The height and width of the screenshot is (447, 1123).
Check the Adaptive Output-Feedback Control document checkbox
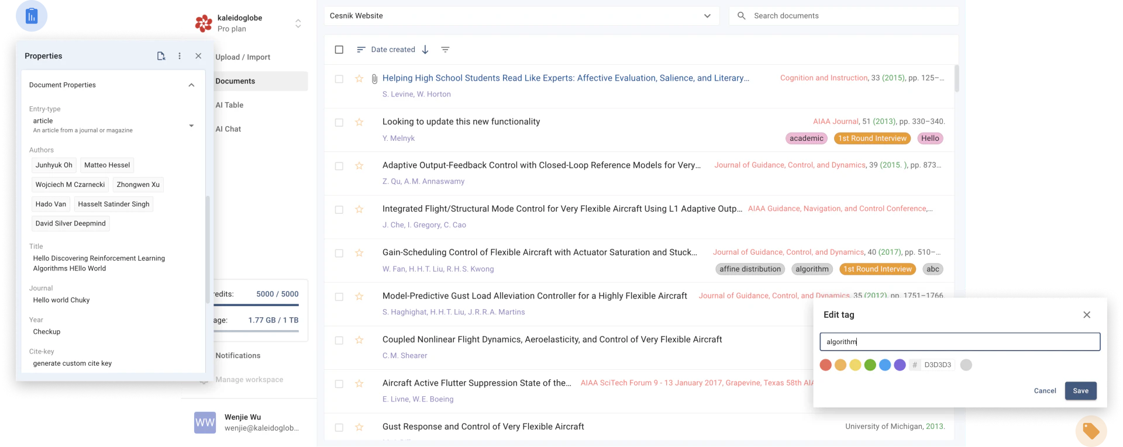(x=339, y=166)
